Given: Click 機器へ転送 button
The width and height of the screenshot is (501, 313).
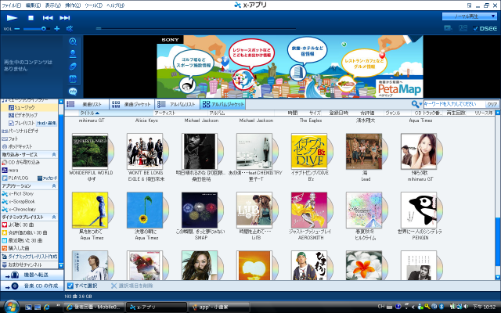Looking at the screenshot, I should pos(31,275).
